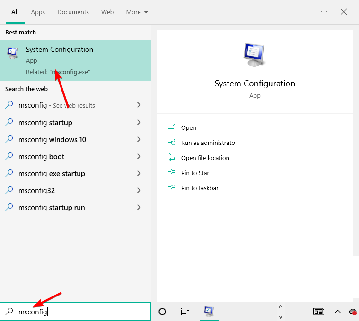Screen dimensions: 359x321
Task: Click the Open file location folder icon
Action: point(172,157)
